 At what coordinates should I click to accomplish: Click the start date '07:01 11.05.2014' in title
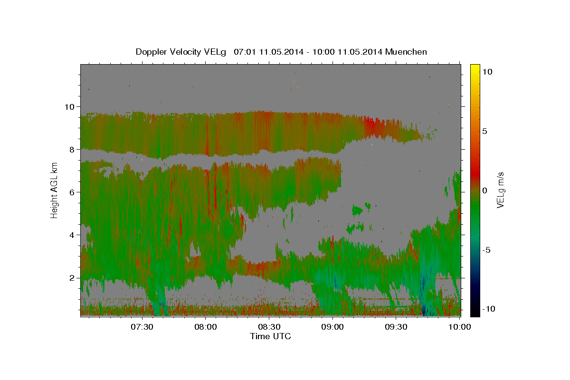pyautogui.click(x=267, y=52)
